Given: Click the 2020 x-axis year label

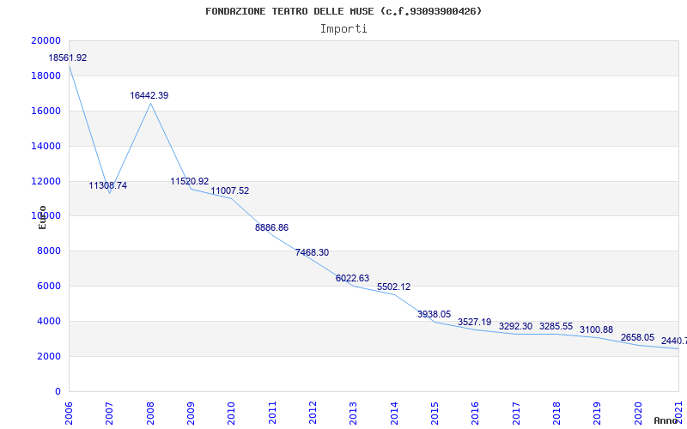Looking at the screenshot, I should coord(638,414).
